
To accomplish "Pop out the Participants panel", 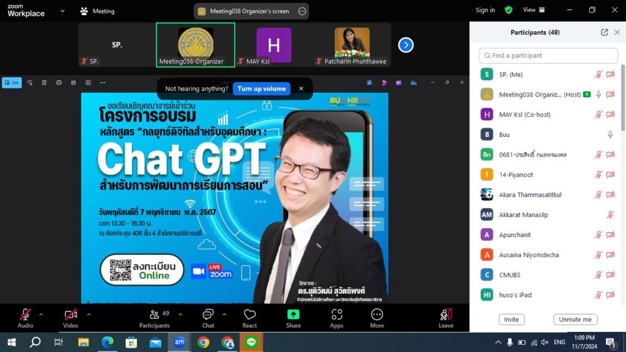I will click(604, 32).
